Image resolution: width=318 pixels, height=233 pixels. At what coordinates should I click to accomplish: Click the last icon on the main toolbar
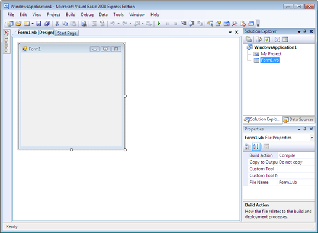click(x=251, y=24)
